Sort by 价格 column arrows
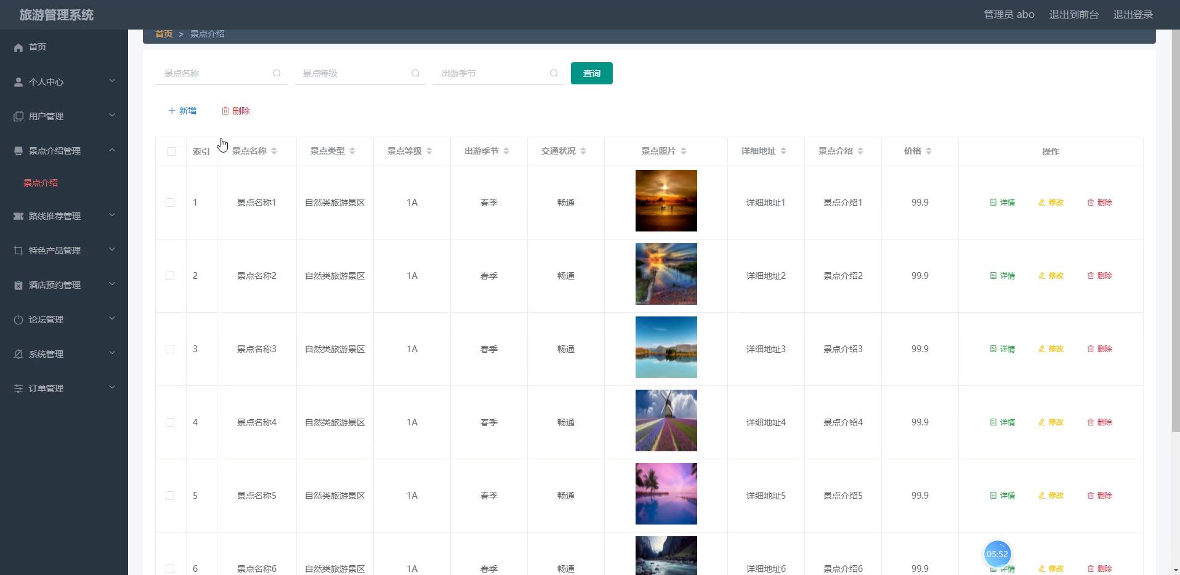The image size is (1180, 575). [x=929, y=151]
